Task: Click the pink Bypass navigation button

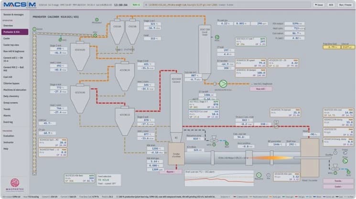Action: tap(171, 172)
